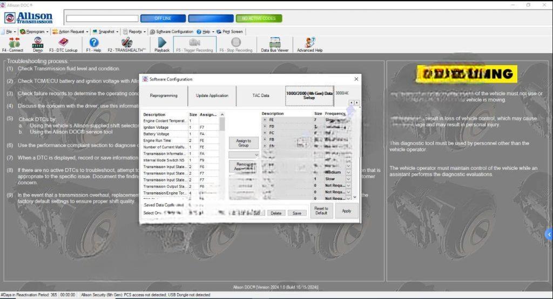Screen dimensions: 553x299
Task: Open F1 - Help
Action: [93, 45]
